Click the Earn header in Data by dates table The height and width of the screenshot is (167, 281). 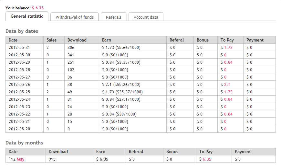tap(106, 40)
